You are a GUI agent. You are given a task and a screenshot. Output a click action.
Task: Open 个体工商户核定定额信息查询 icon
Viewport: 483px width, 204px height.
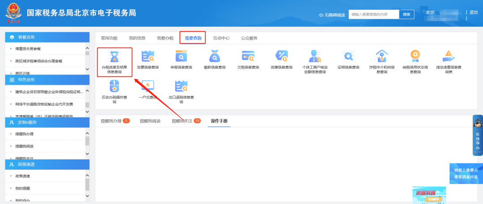click(315, 56)
